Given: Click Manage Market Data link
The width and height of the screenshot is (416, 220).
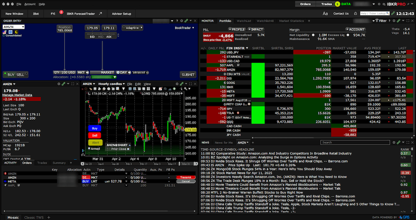Looking at the screenshot, I should point(17,95).
